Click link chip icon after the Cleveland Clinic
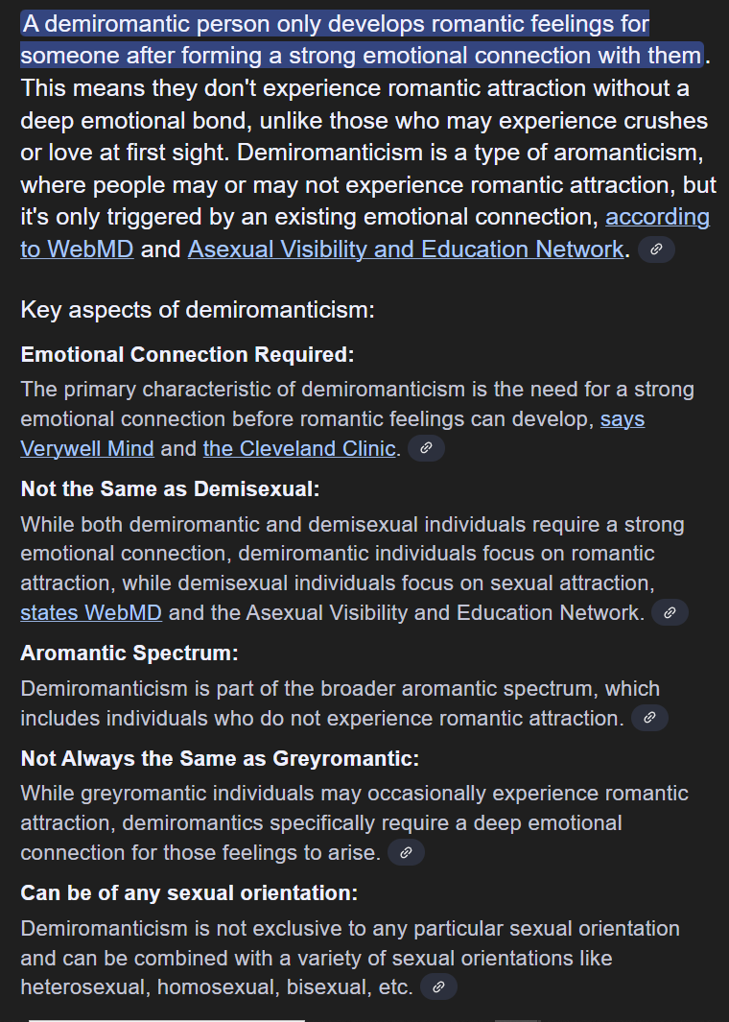Image resolution: width=729 pixels, height=1022 pixels. pyautogui.click(x=426, y=448)
